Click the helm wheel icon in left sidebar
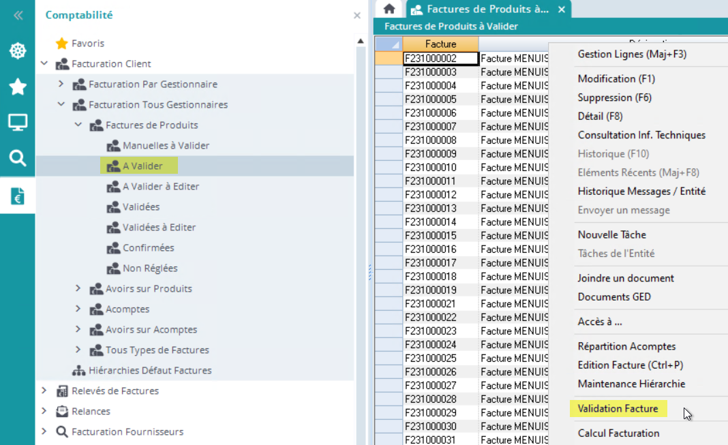The image size is (728, 445). click(17, 50)
